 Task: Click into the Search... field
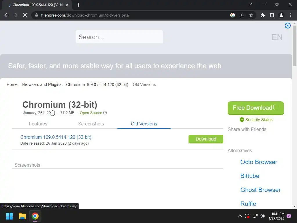click(x=119, y=37)
